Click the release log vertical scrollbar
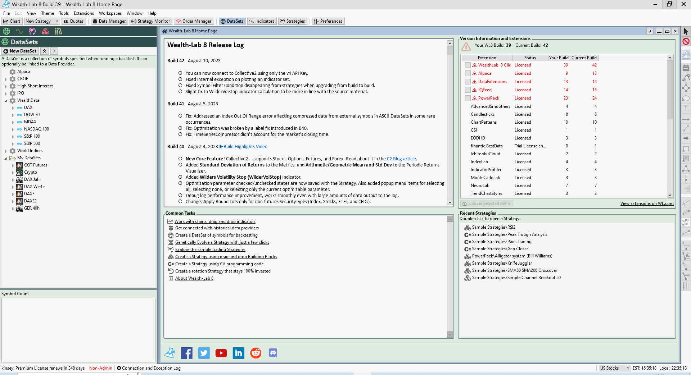This screenshot has width=691, height=375. [x=450, y=122]
